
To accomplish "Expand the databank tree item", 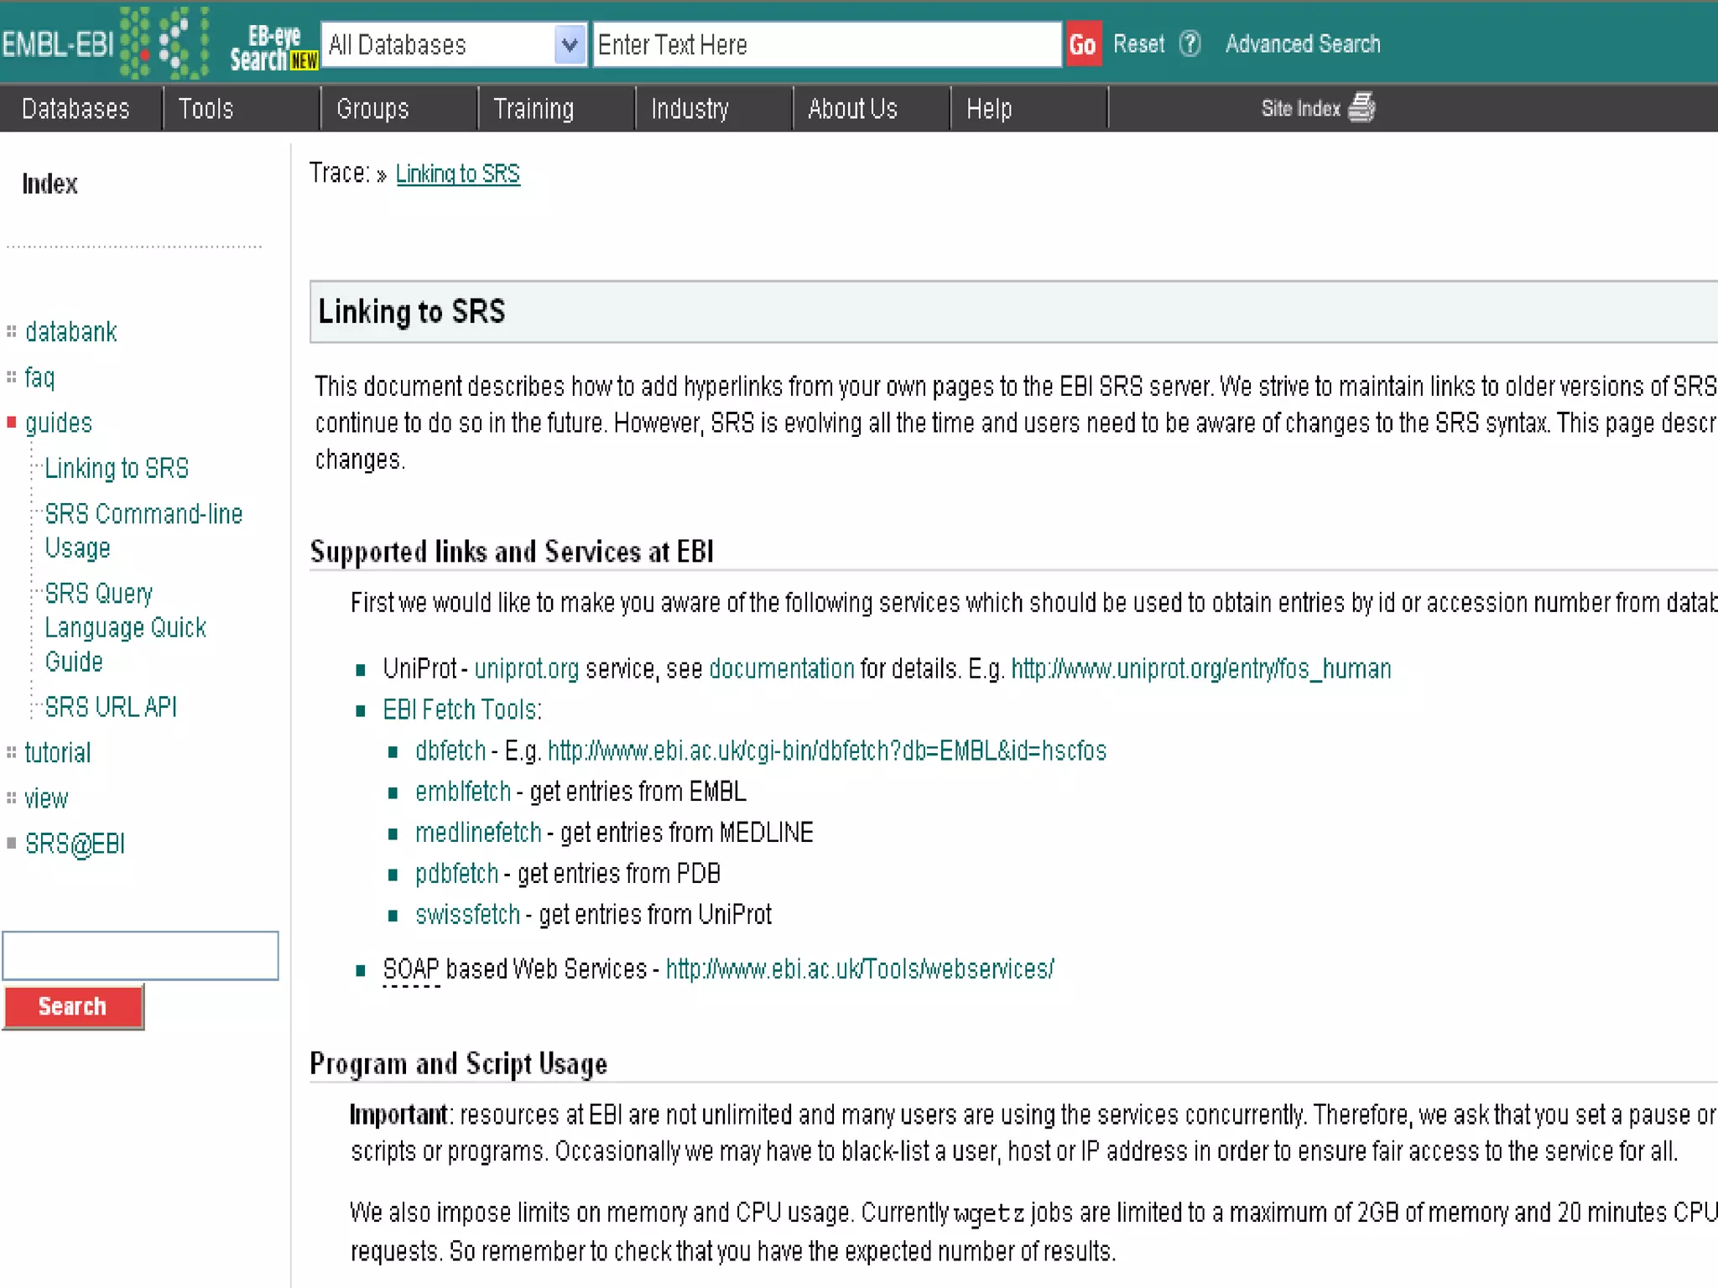I will 70,332.
